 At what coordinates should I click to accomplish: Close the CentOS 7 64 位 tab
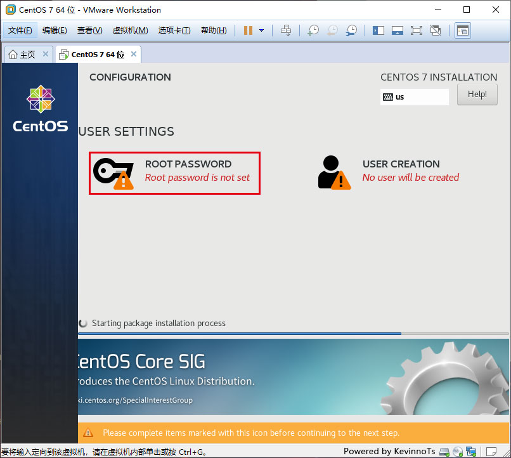134,54
